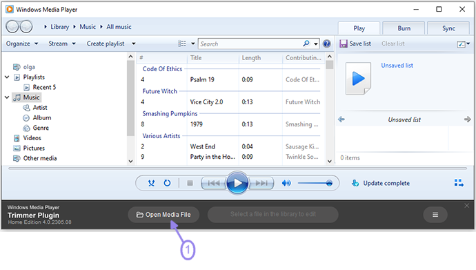Collapse the Music tree node
The height and width of the screenshot is (270, 476).
[7, 97]
